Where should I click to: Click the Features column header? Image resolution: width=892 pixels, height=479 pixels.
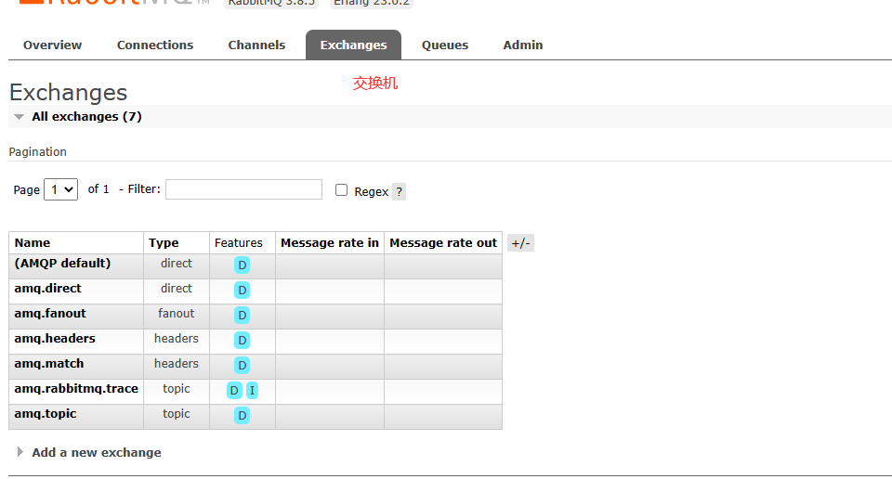pyautogui.click(x=239, y=242)
